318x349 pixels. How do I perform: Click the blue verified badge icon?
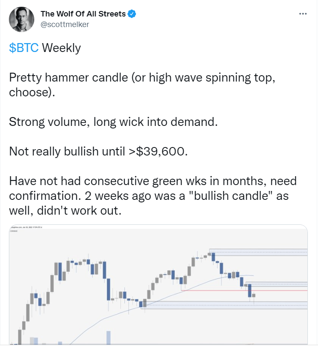132,14
